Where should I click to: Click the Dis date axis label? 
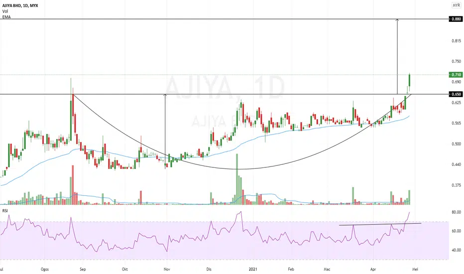coord(209,269)
